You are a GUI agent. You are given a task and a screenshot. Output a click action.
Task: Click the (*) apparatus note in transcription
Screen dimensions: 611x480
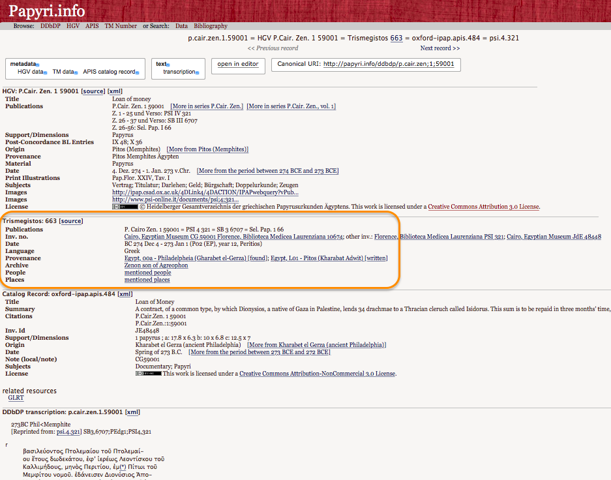click(123, 467)
